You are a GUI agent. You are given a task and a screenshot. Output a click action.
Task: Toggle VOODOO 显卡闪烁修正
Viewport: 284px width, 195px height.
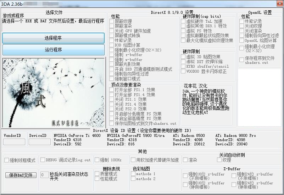tap(183, 71)
